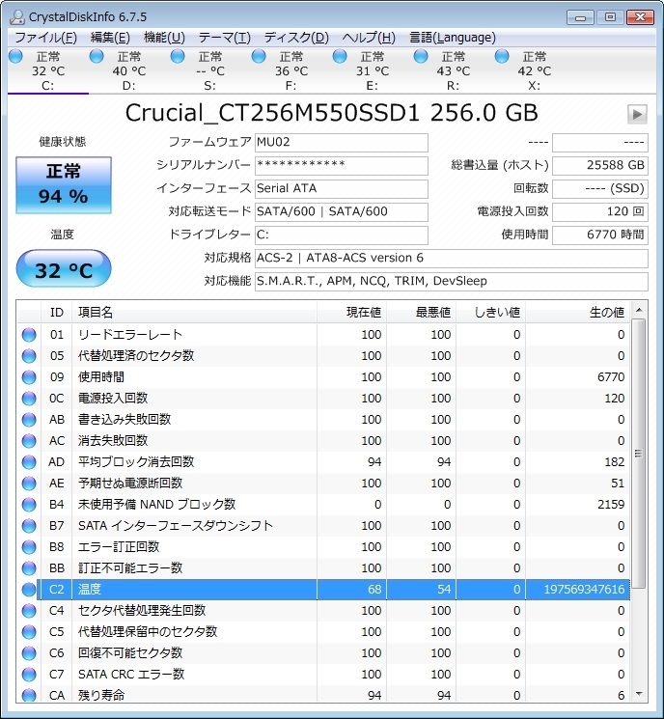664x719 pixels.
Task: Click raw value 2159 in B4 row
Action: pyautogui.click(x=611, y=505)
